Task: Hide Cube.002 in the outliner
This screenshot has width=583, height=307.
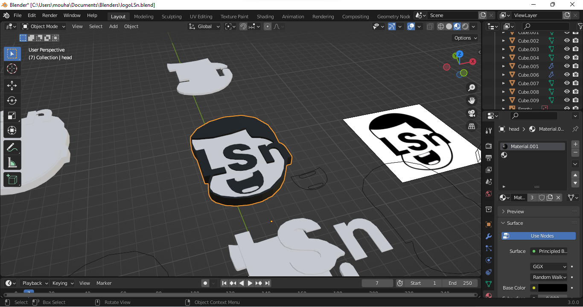Action: click(x=567, y=41)
